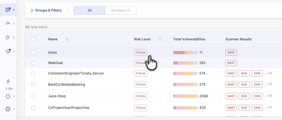Show ...+4 more scanners for Totally_Secure

[x=268, y=73]
